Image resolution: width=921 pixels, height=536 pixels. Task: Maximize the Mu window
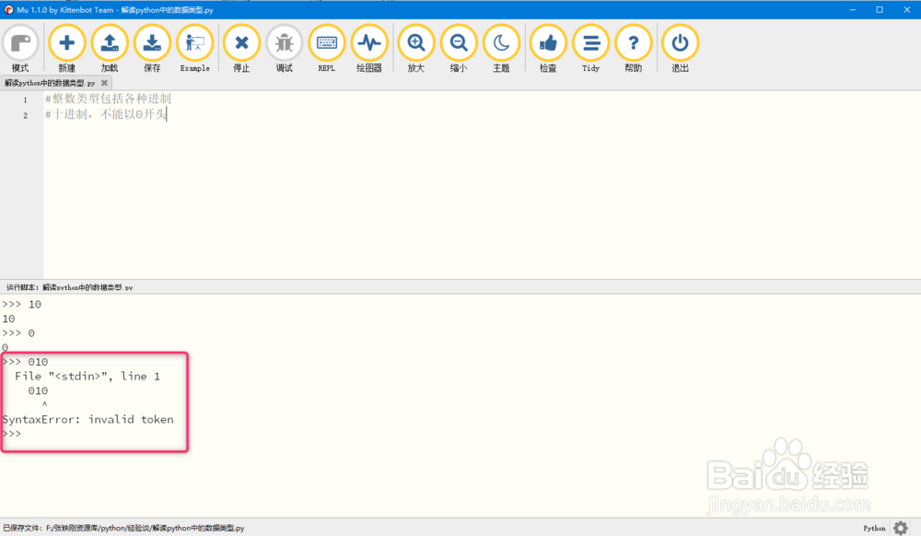880,9
